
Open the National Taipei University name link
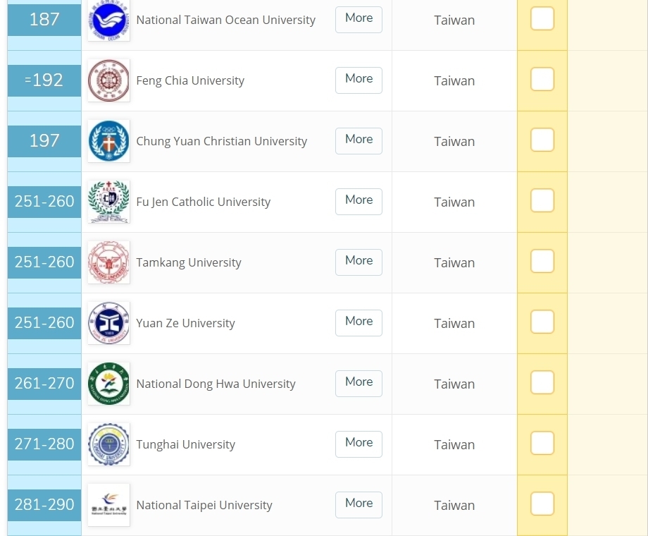pyautogui.click(x=204, y=505)
